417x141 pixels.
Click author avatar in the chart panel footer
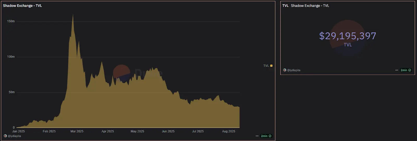click(x=5, y=136)
